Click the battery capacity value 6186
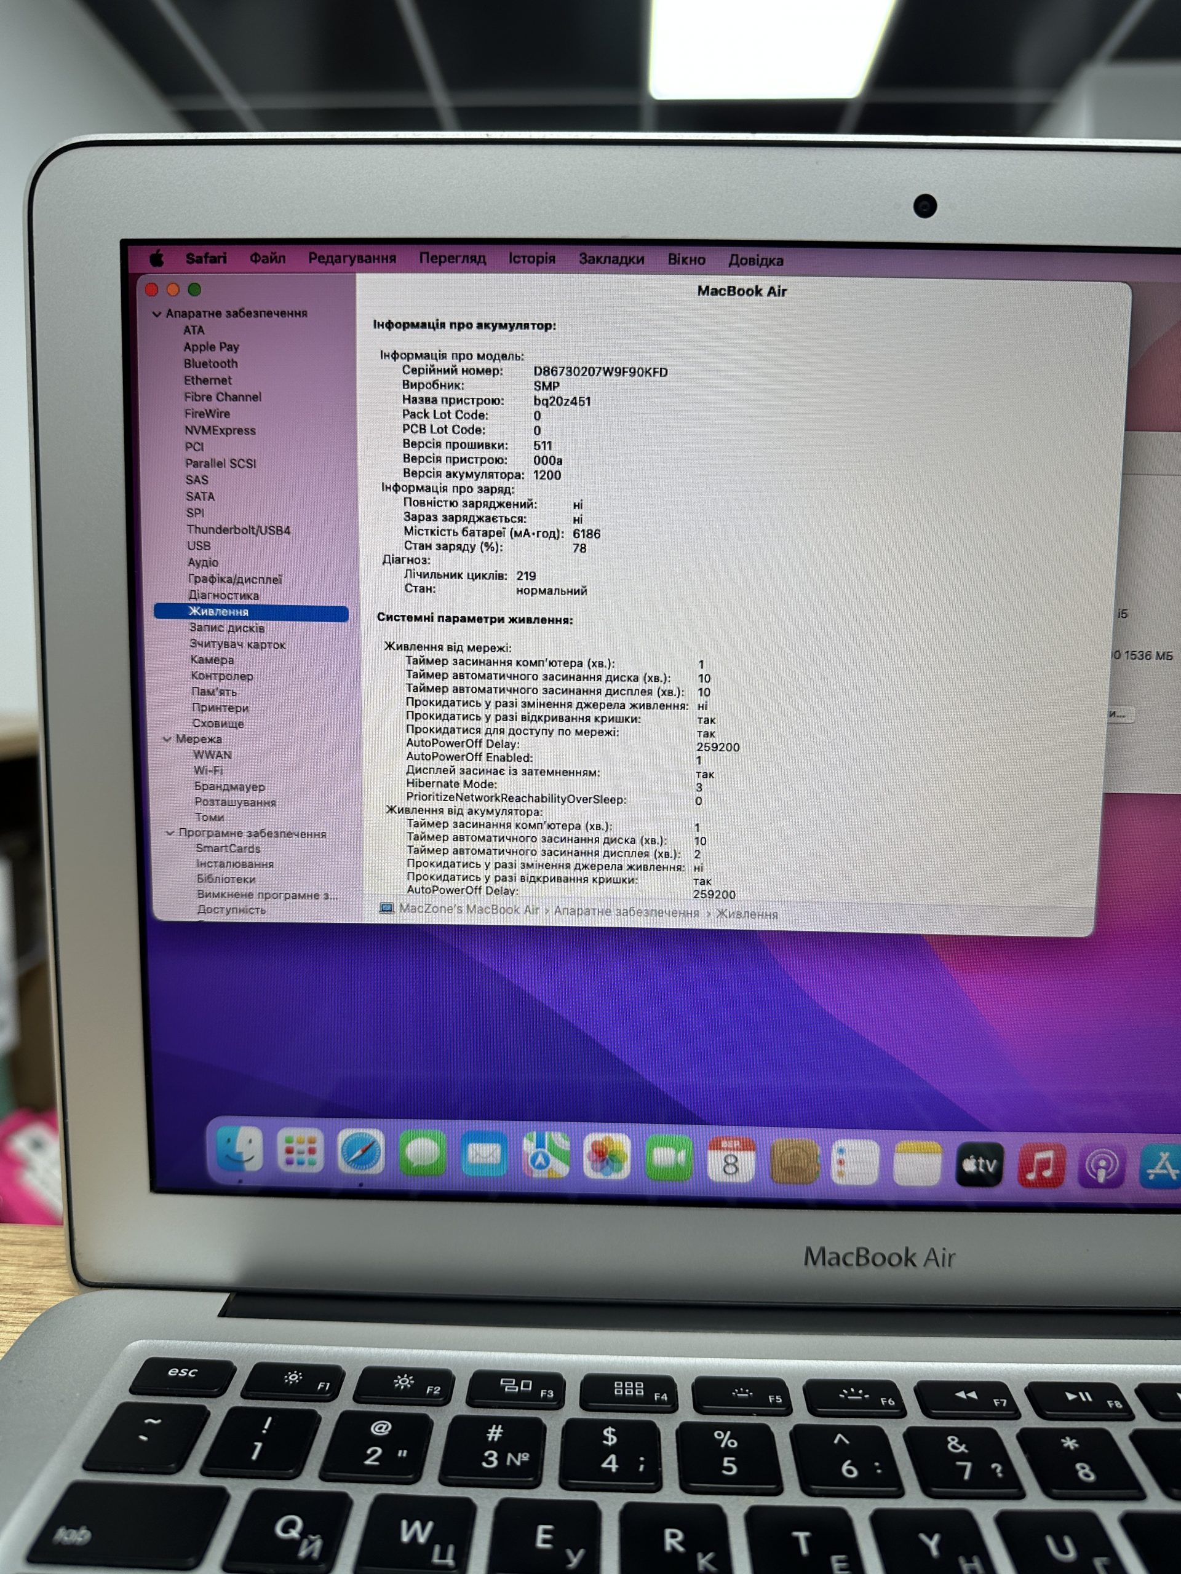1181x1574 pixels. (587, 534)
